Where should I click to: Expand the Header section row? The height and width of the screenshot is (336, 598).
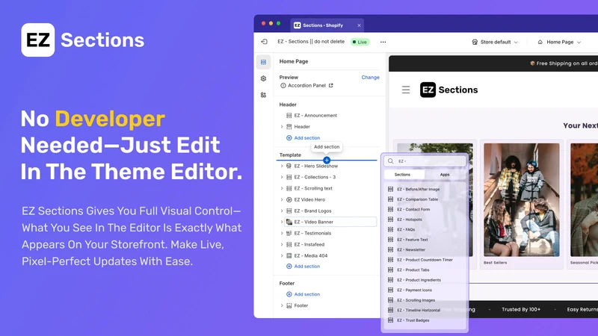click(x=282, y=126)
